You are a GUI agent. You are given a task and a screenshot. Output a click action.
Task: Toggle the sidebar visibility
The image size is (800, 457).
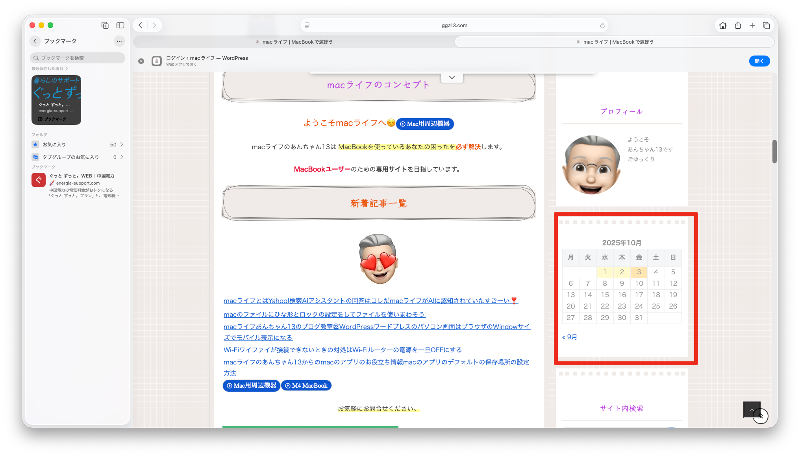tap(120, 25)
